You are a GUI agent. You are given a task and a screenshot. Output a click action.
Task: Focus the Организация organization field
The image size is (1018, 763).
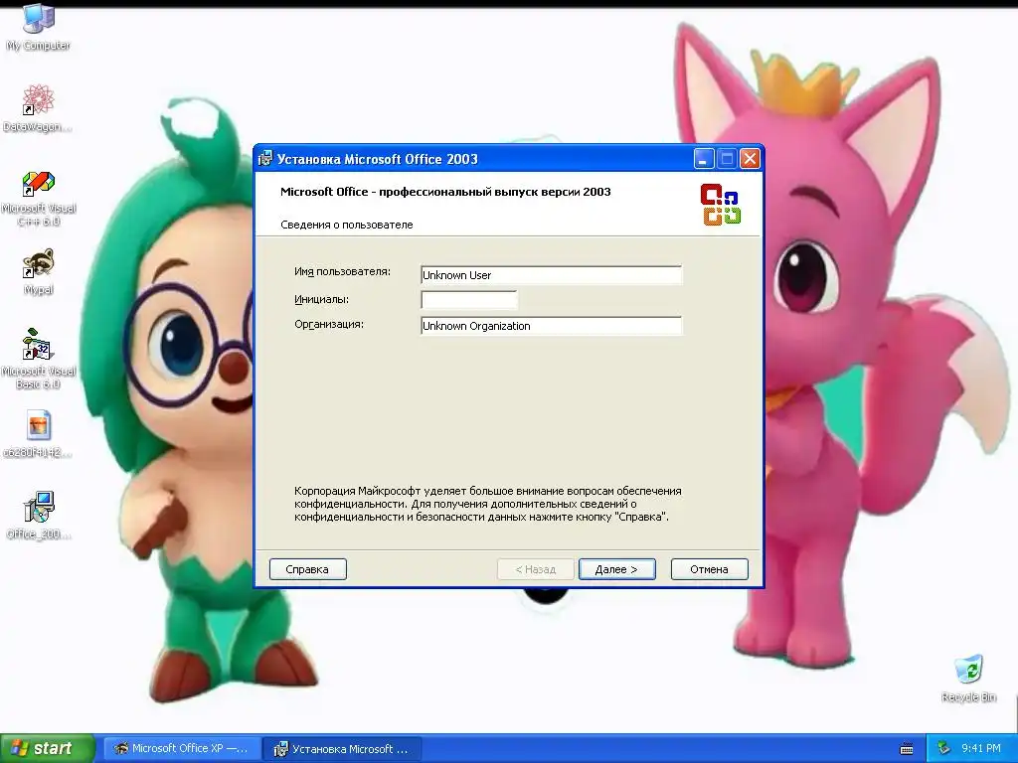[551, 326]
